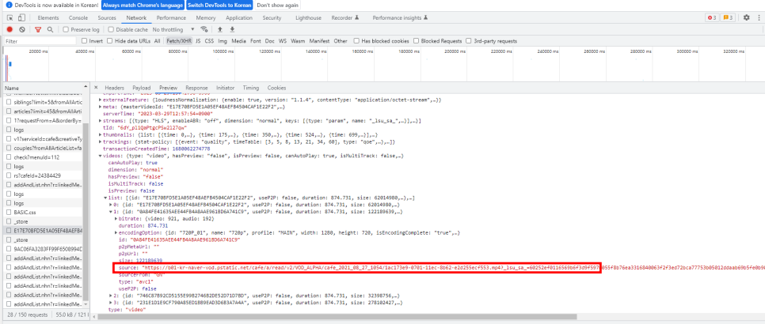The width and height of the screenshot is (765, 324).
Task: Show the Timing tab of request
Action: pyautogui.click(x=251, y=88)
